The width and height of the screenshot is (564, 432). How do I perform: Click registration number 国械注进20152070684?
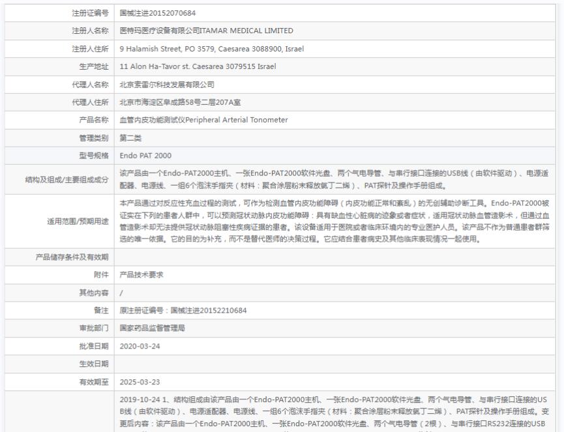[x=158, y=13]
